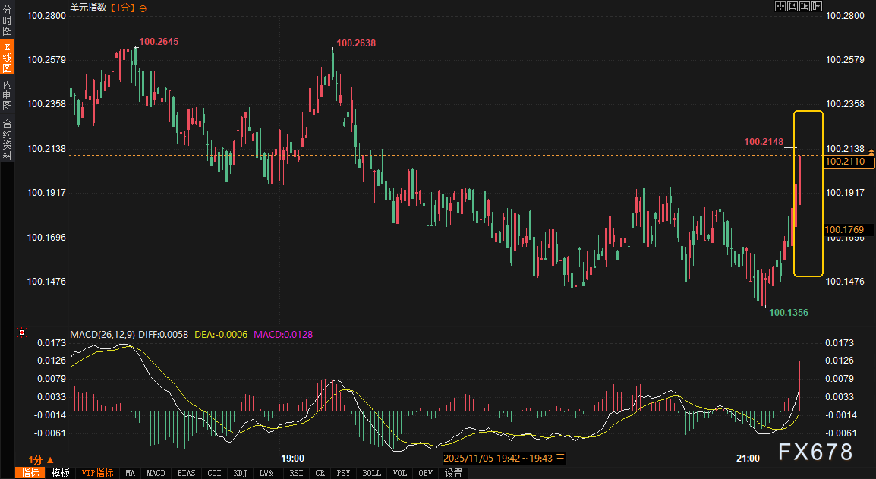The width and height of the screenshot is (876, 479).
Task: Toggle the KDJ indicator
Action: 241,473
